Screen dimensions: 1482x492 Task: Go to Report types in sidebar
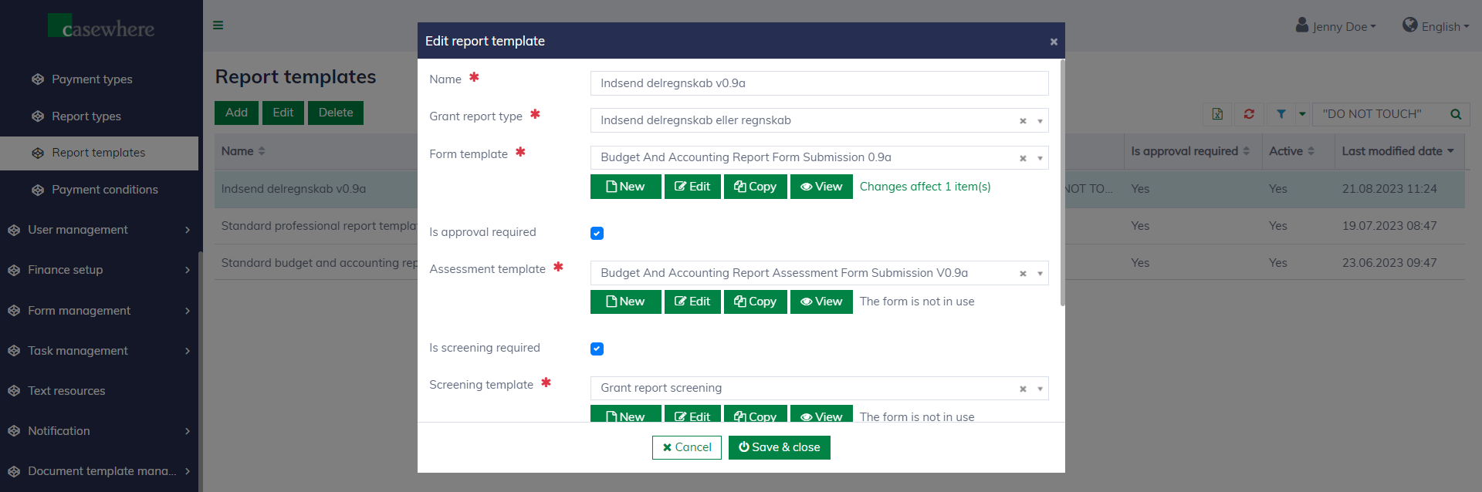pos(86,116)
